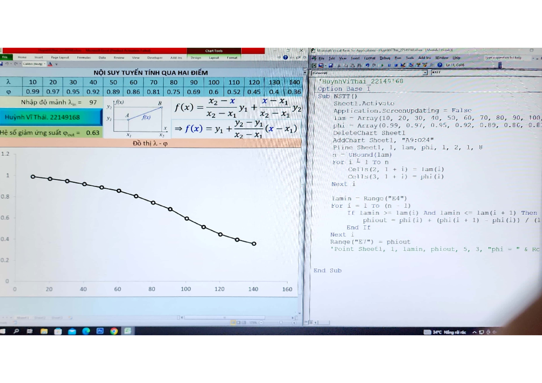Switch to the chart Design tab

pos(196,58)
